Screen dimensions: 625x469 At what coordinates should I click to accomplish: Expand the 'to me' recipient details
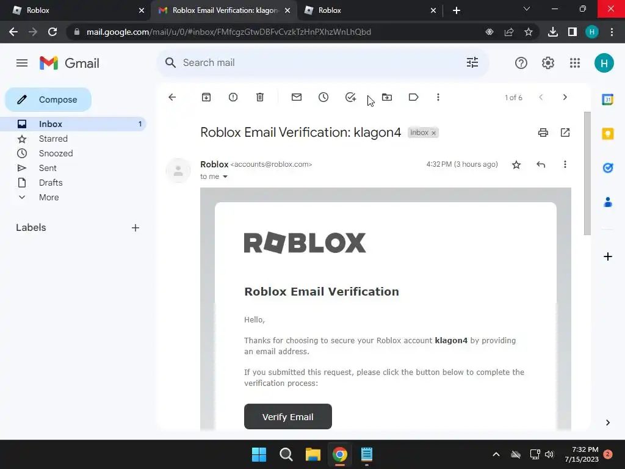(x=225, y=176)
